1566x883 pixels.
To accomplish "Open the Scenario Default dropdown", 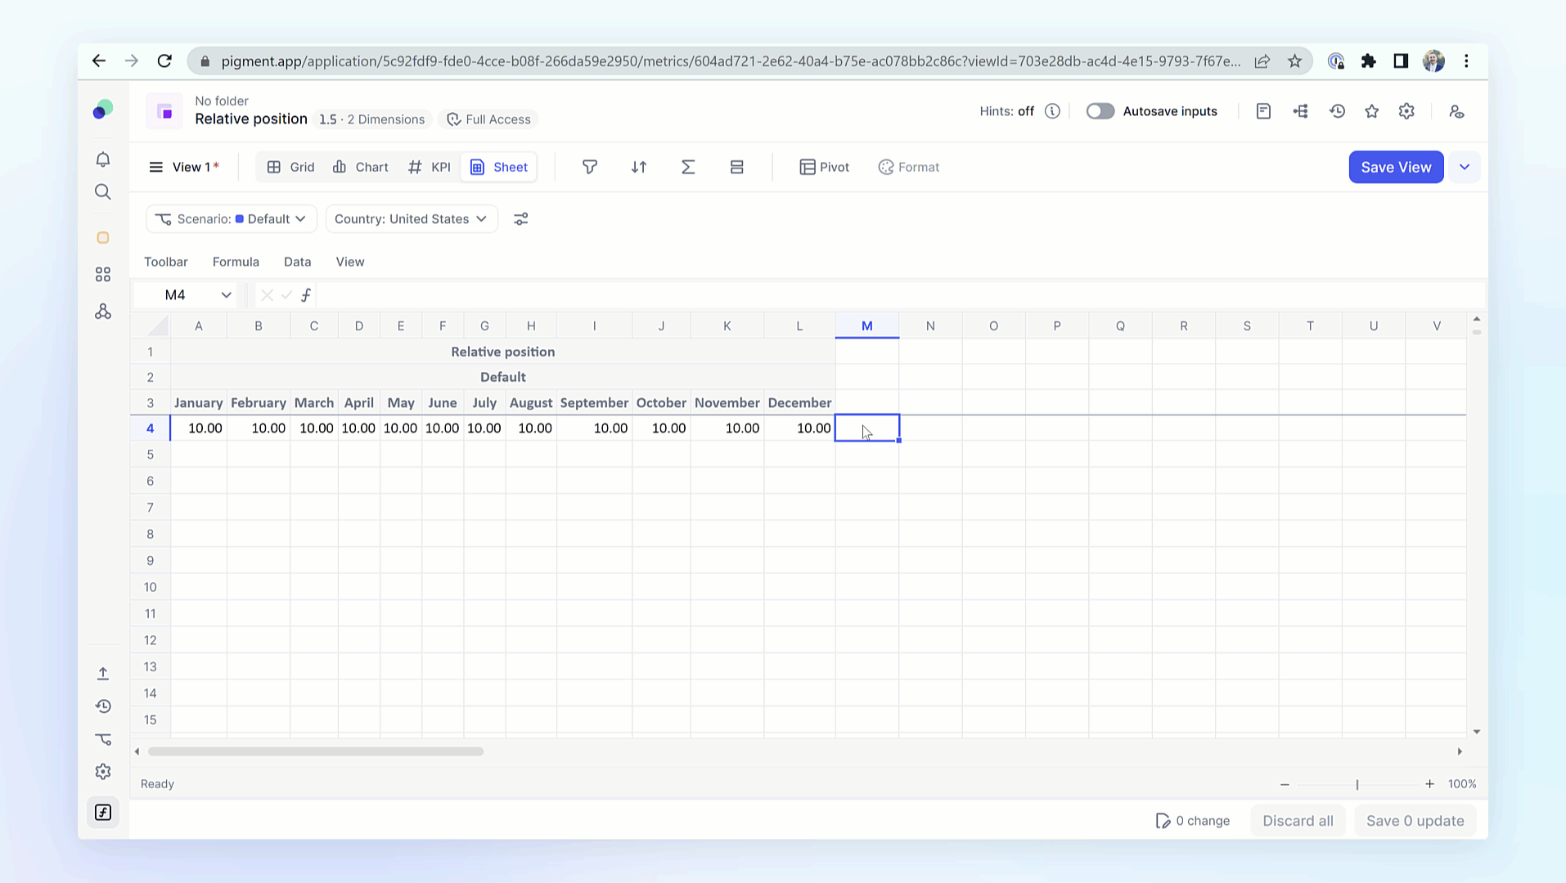I will [231, 219].
